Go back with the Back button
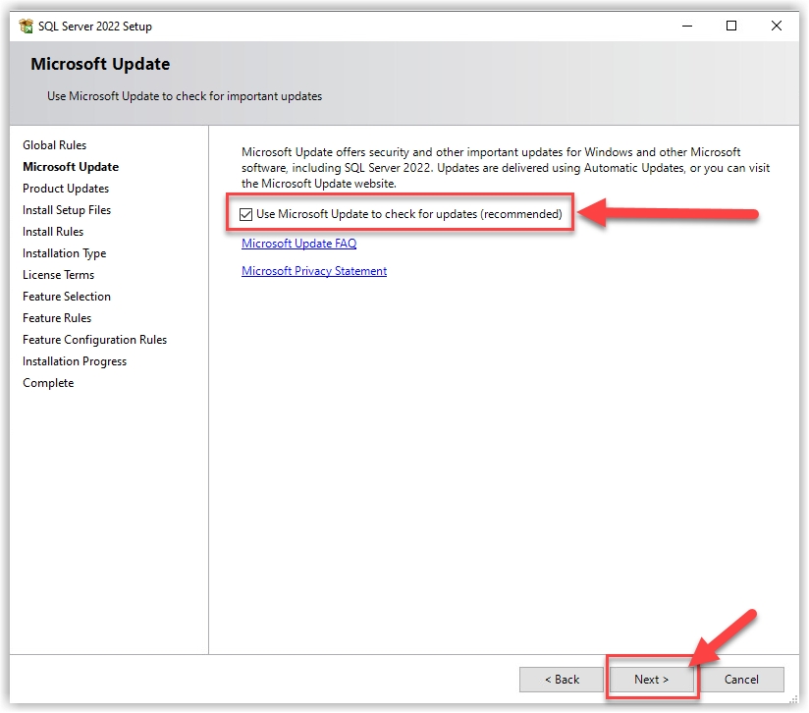809x713 pixels. coord(562,679)
